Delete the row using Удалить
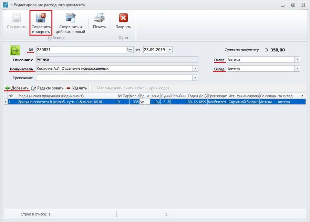Screen dimensions: 310x222 [x=76, y=88]
